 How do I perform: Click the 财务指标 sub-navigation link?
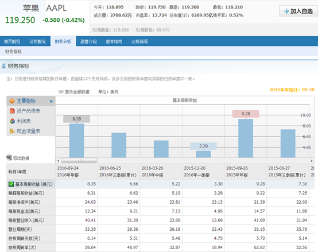point(13,52)
